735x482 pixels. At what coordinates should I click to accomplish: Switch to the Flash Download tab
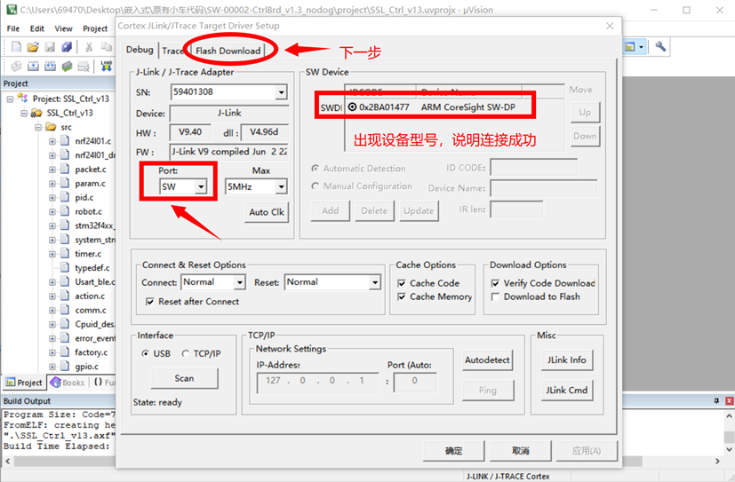tap(228, 51)
